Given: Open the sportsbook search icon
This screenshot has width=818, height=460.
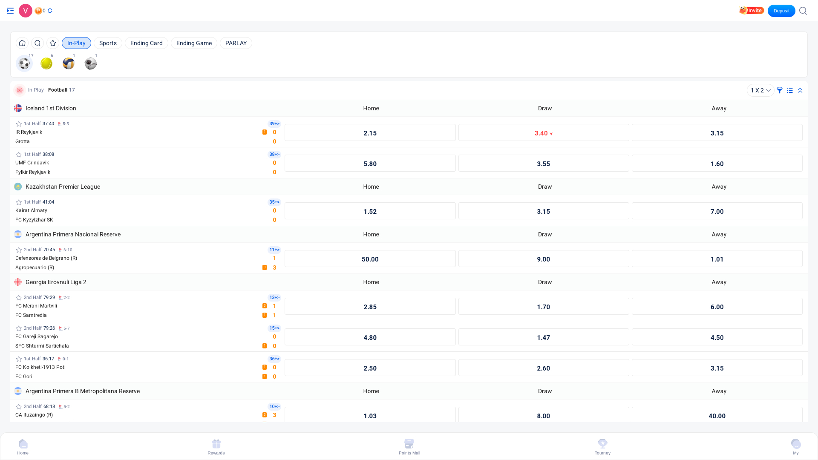Looking at the screenshot, I should 37,43.
